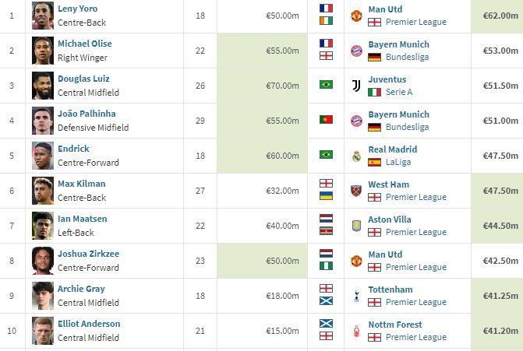Click the Nottm Forest crest icon
The image size is (523, 351).
[356, 331]
